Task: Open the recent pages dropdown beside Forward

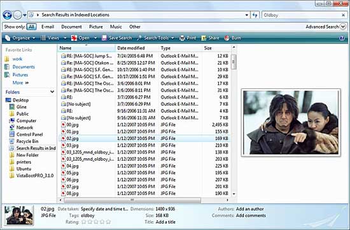Action: pyautogui.click(x=25, y=15)
